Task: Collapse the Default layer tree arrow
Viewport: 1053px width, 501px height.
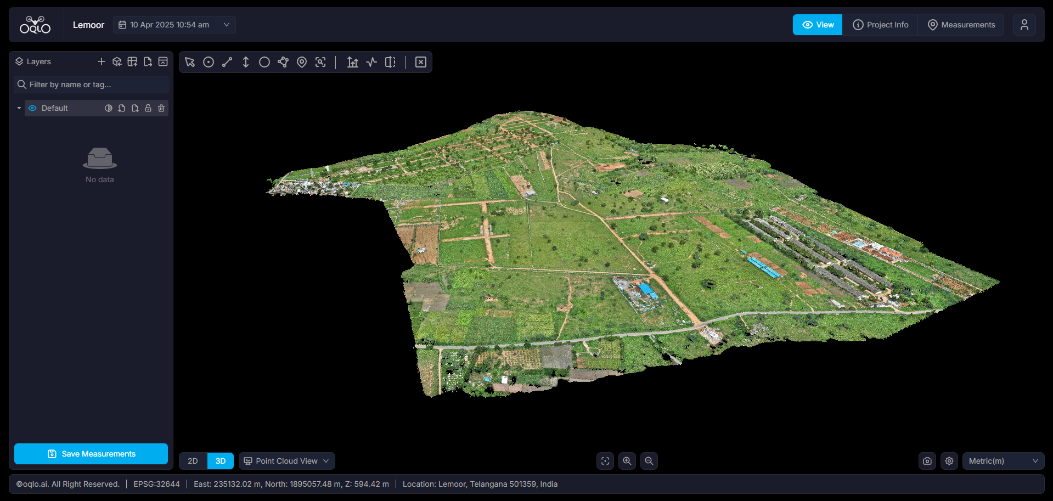Action: 19,108
